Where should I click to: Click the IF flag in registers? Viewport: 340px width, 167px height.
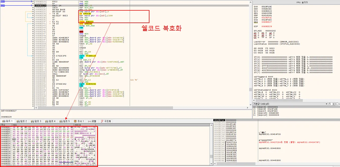point(272,37)
